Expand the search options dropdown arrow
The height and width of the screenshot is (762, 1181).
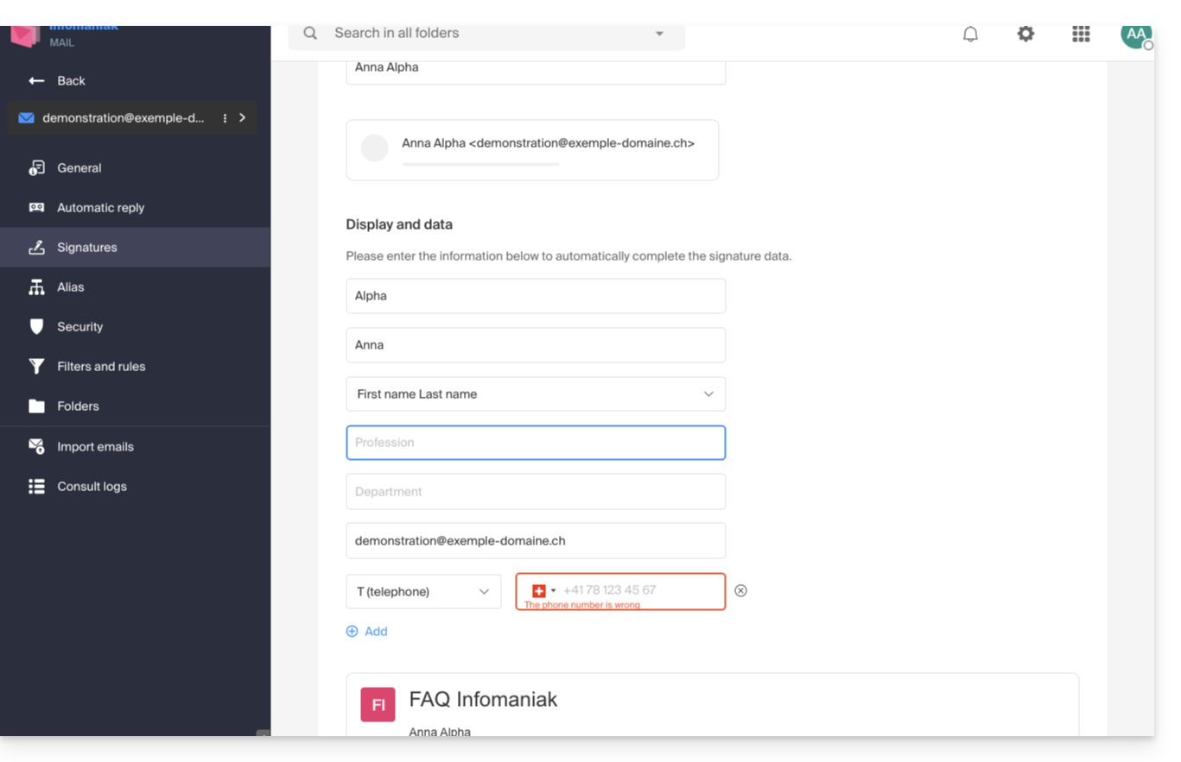(x=659, y=34)
